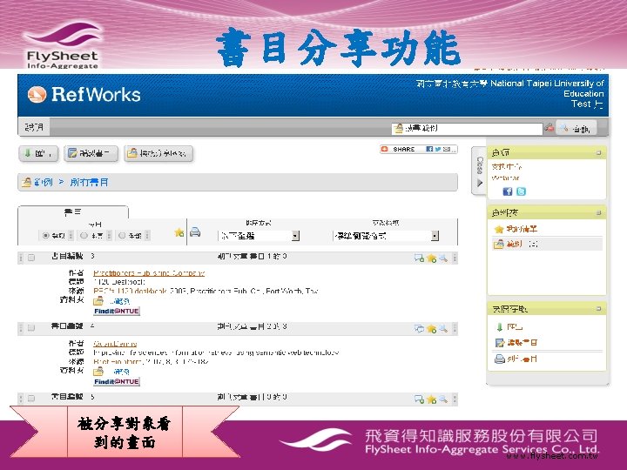Tick the checkbox for reference number 4
Viewport: 627px width, 470px height.
pyautogui.click(x=31, y=328)
